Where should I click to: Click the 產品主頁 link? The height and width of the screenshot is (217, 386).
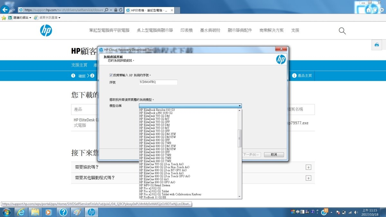[x=305, y=76]
